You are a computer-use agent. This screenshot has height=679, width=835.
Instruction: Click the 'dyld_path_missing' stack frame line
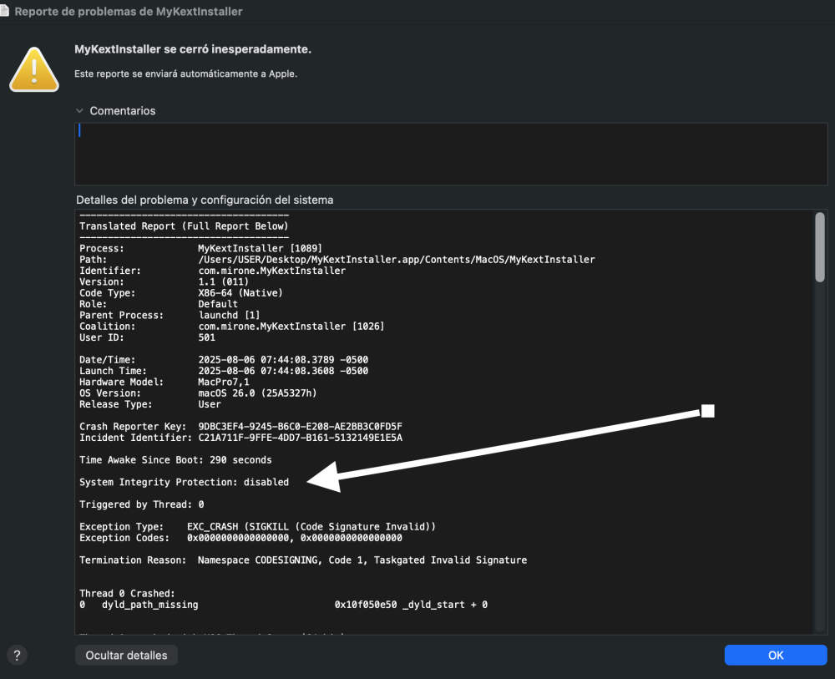pos(283,605)
